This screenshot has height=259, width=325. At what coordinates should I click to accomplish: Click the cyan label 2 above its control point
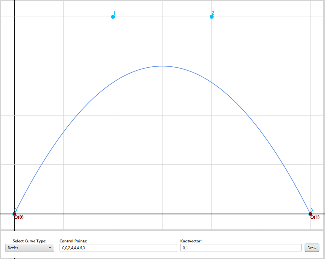(213, 13)
